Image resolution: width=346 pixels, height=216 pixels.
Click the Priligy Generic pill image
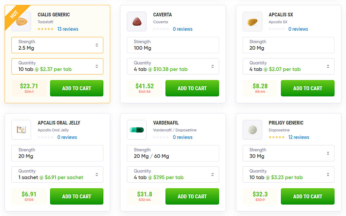click(x=252, y=130)
